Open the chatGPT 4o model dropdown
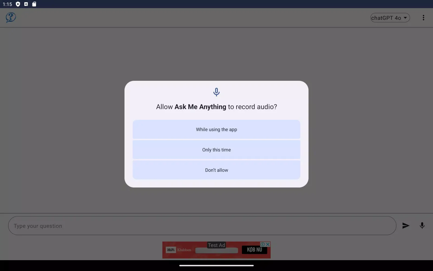The width and height of the screenshot is (433, 271). pyautogui.click(x=390, y=18)
